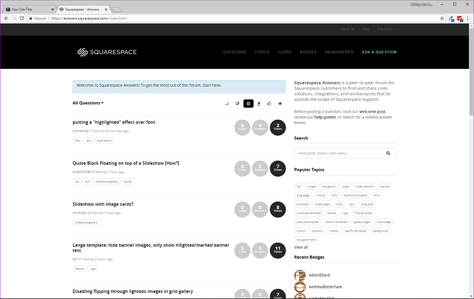Viewport: 474px width, 299px height.
Task: Click the slideshow-gallery tag under Slideshow with image cards
Action: coord(86,222)
